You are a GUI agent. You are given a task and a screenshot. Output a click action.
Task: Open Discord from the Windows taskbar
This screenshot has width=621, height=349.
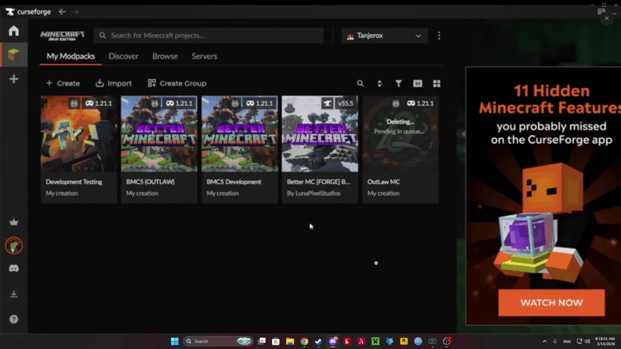pyautogui.click(x=333, y=341)
